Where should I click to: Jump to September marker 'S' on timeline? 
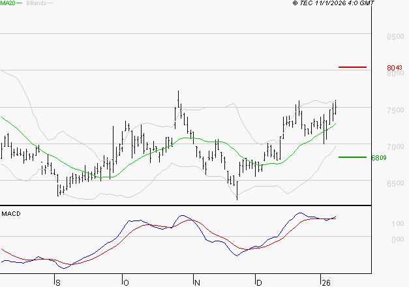(57, 282)
